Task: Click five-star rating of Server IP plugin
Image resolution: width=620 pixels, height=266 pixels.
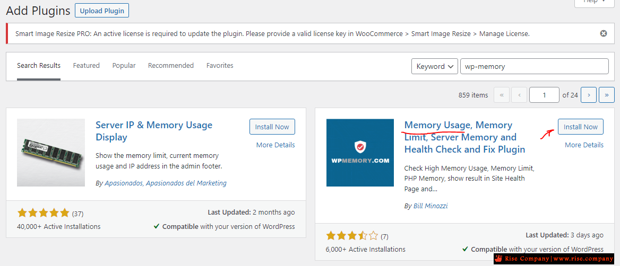Action: point(44,214)
